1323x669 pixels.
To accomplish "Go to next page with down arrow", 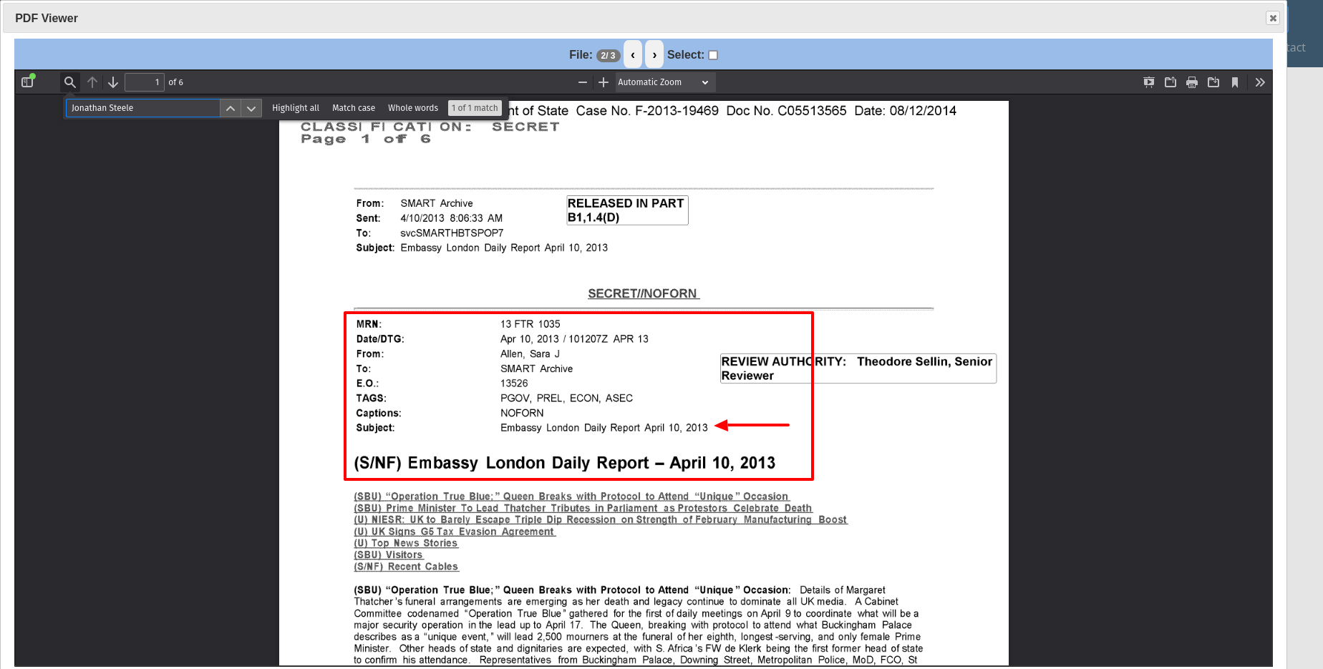I will click(113, 82).
